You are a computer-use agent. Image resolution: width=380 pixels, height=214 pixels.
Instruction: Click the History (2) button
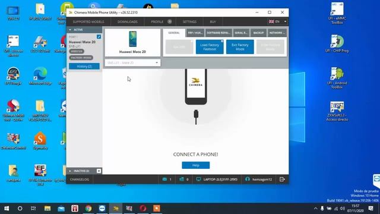(84, 66)
